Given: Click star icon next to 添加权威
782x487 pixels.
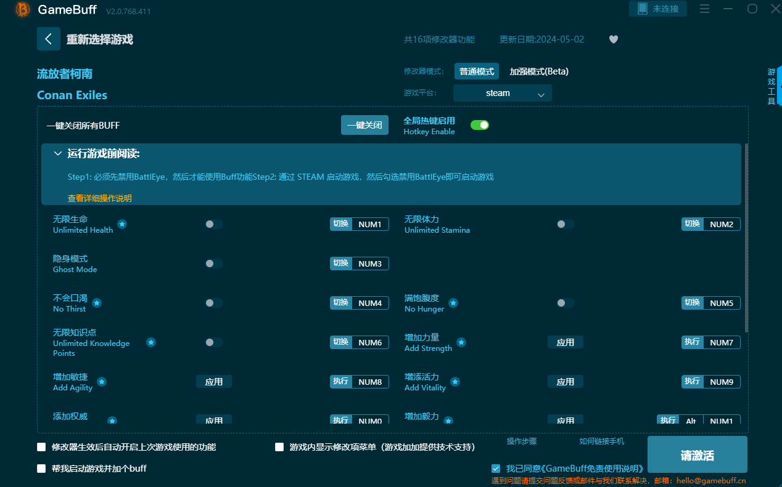Looking at the screenshot, I should [112, 421].
